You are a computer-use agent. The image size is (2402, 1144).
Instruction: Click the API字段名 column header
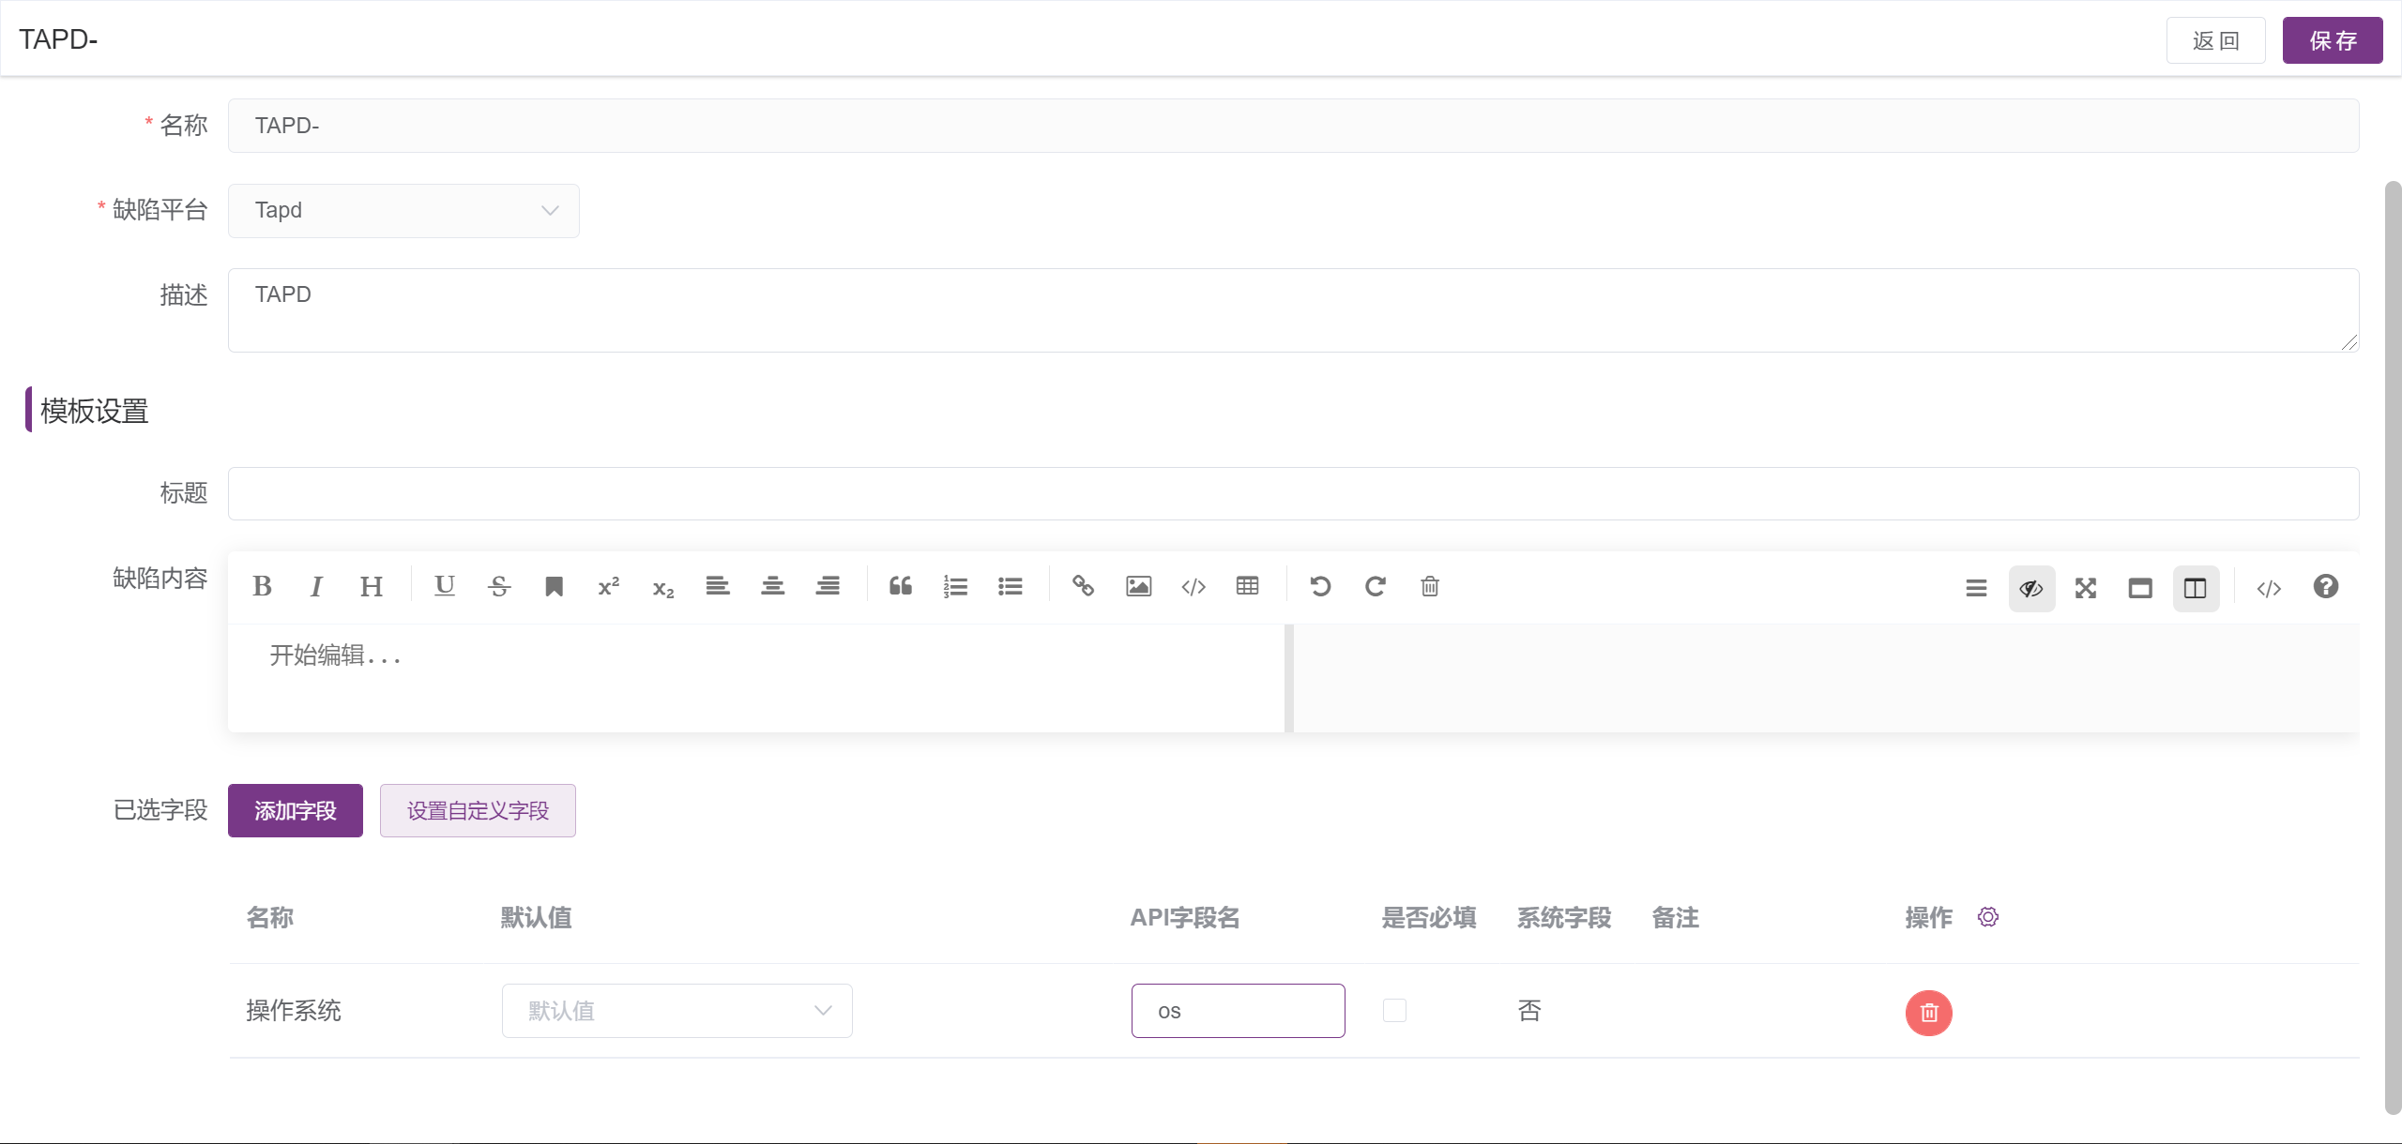1184,917
